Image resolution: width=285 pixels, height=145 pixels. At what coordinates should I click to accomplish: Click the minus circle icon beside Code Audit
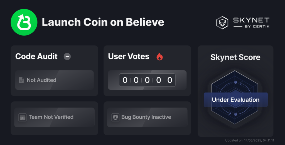67,57
